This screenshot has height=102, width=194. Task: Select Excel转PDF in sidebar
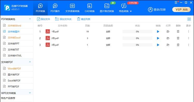17,80
